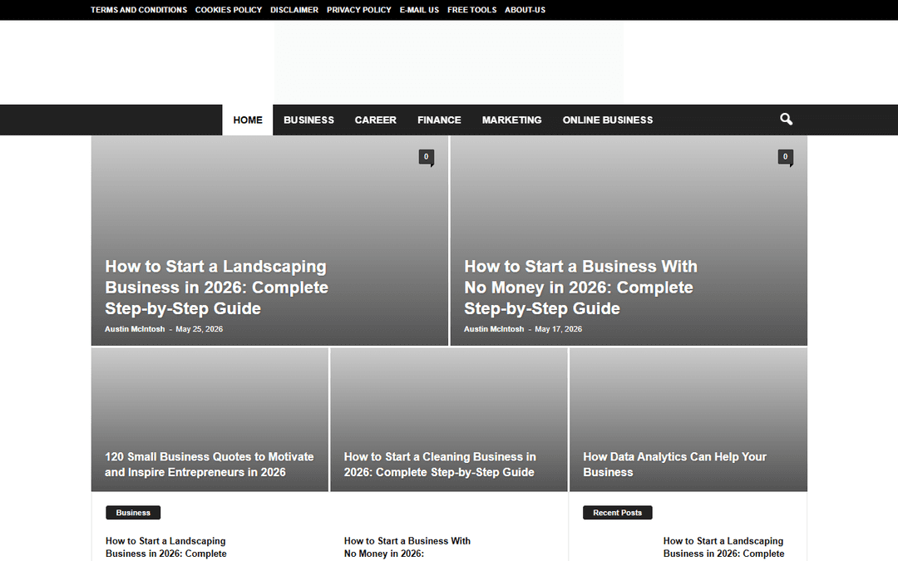
Task: Open About-Us page
Action: click(x=525, y=10)
